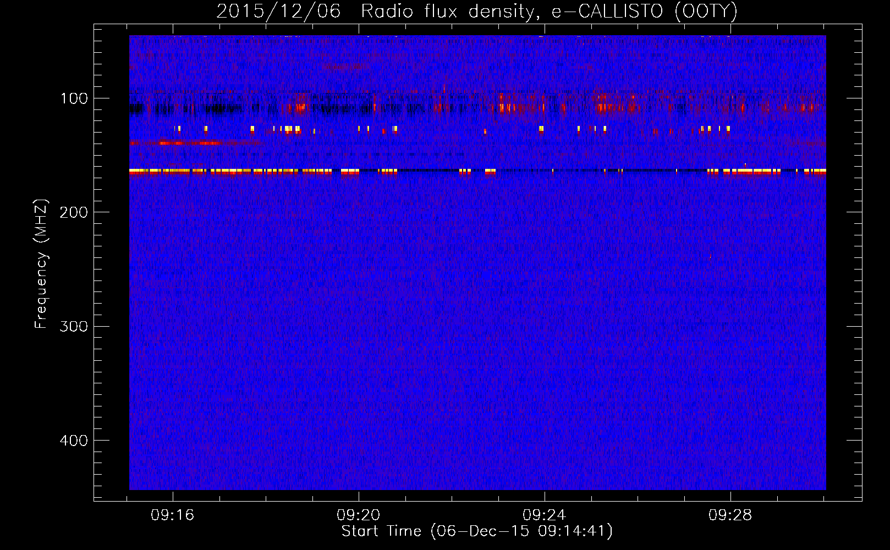
Task: Click the 'Frequency (MHZ)' y-axis label
Action: [x=41, y=263]
